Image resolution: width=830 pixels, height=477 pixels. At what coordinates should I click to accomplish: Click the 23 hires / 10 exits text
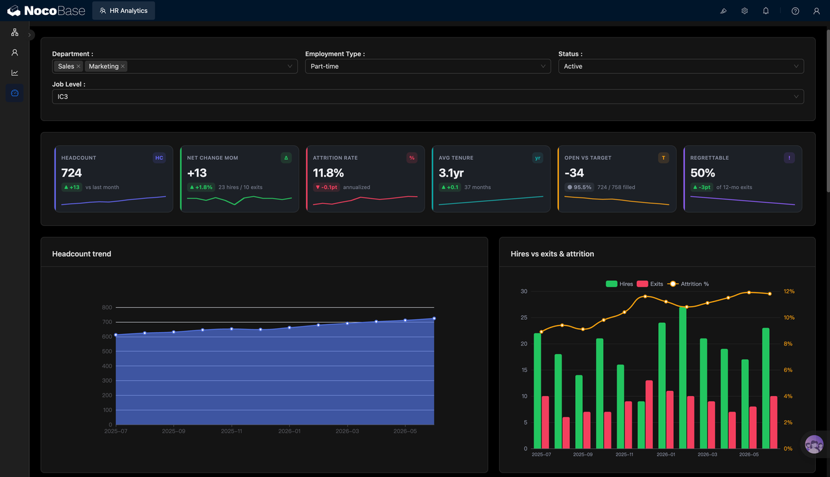[241, 187]
